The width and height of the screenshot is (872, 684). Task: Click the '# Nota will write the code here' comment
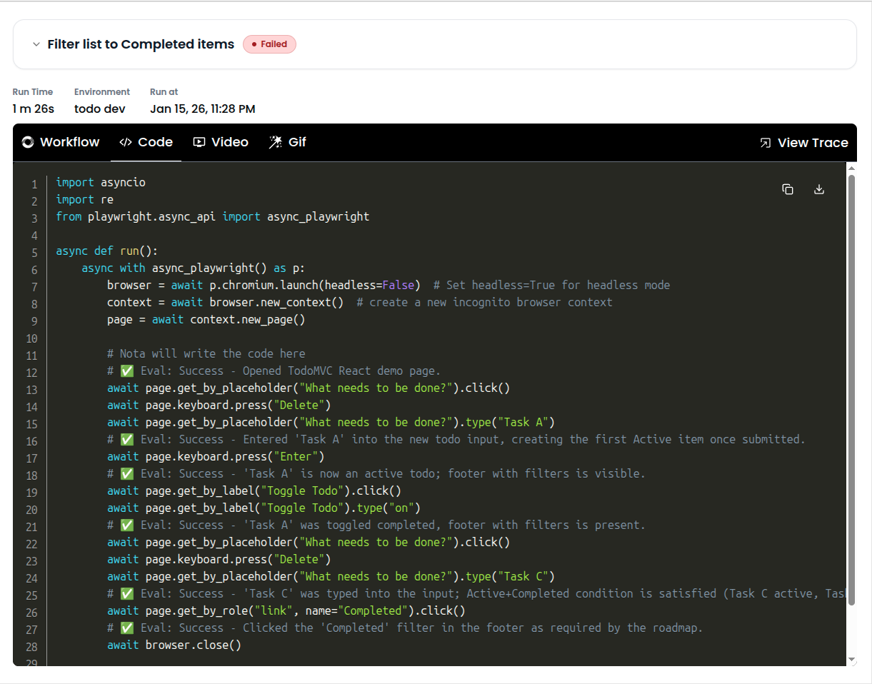tap(206, 354)
